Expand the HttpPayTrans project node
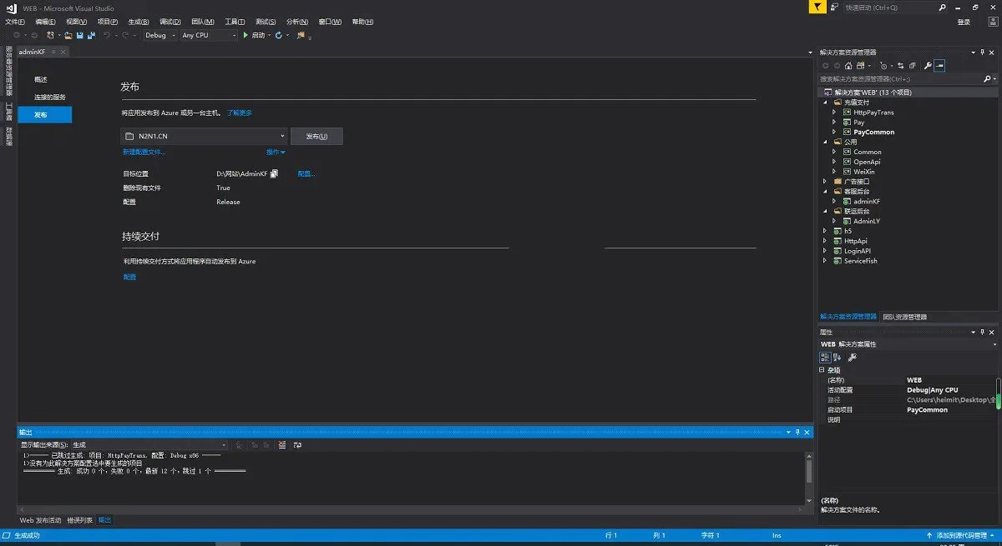 [834, 112]
